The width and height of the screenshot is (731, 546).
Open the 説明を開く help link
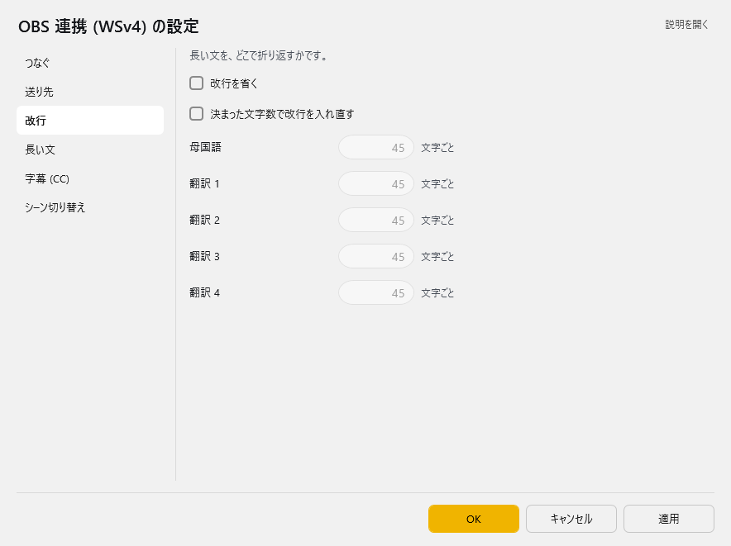pos(686,25)
